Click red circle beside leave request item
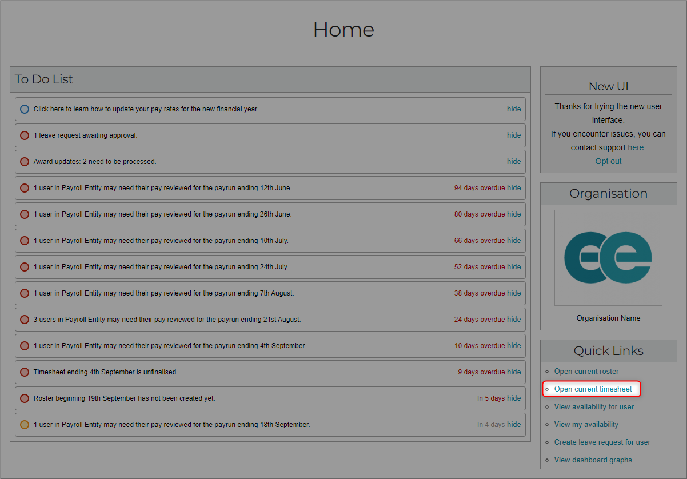687x479 pixels. click(25, 135)
